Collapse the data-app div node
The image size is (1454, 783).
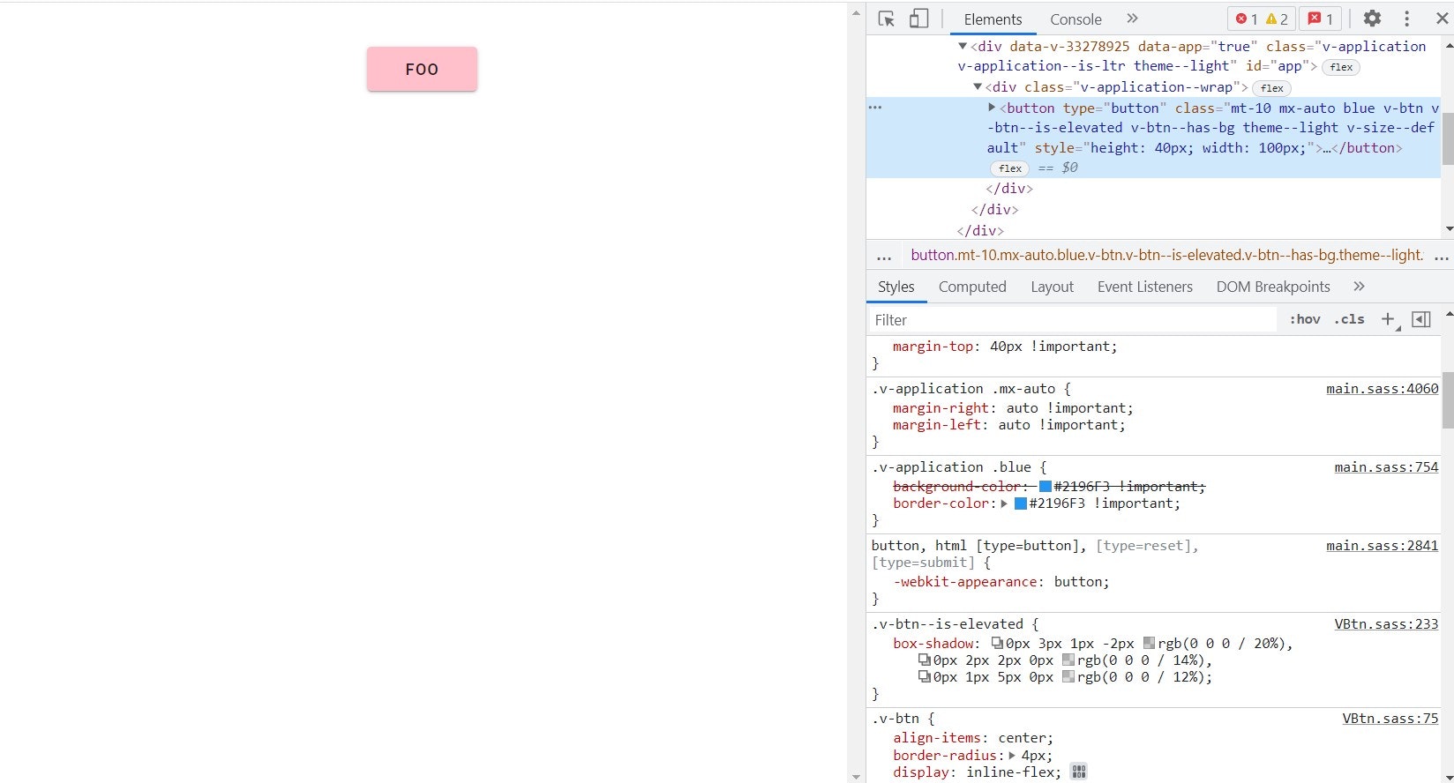(963, 46)
